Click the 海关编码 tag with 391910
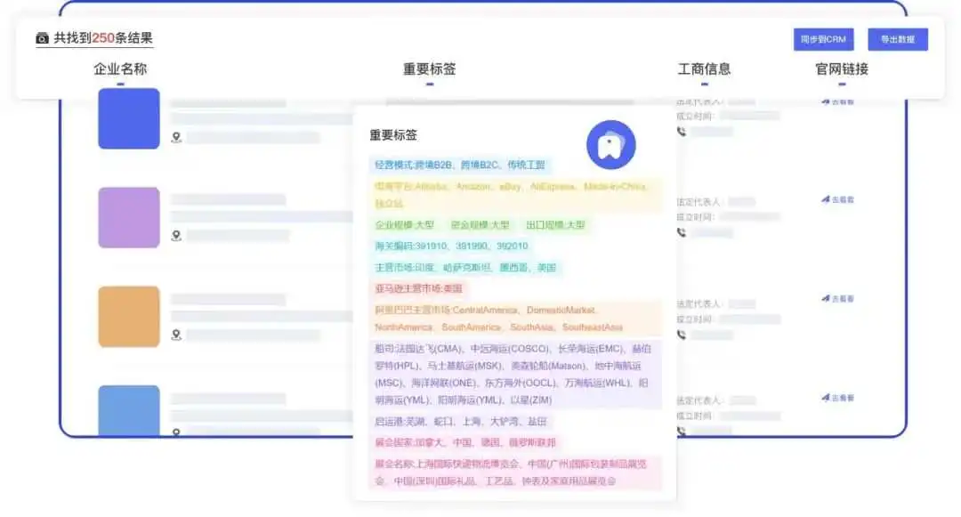The image size is (961, 517). 451,246
